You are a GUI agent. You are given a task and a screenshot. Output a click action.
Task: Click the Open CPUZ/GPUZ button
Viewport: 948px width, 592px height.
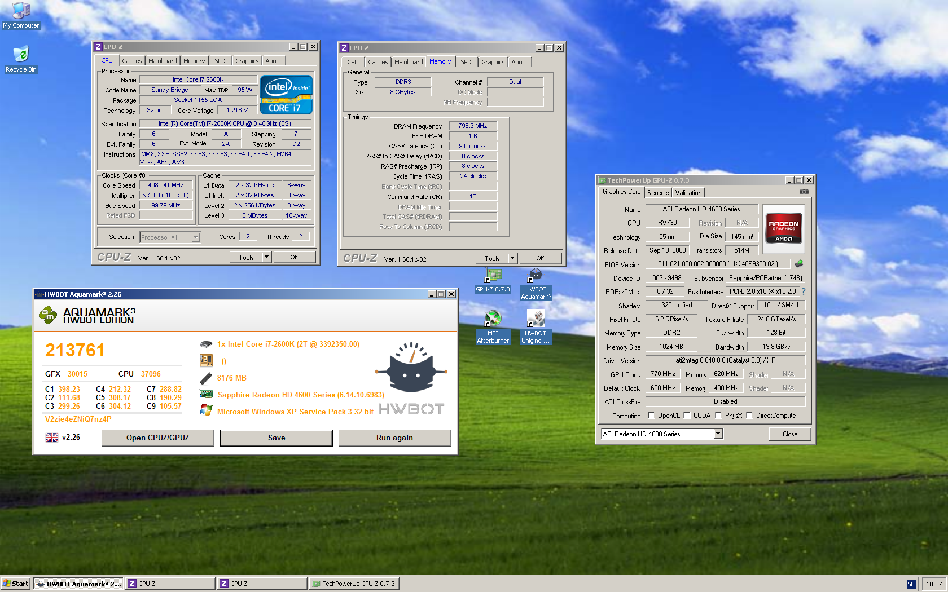[x=158, y=438]
